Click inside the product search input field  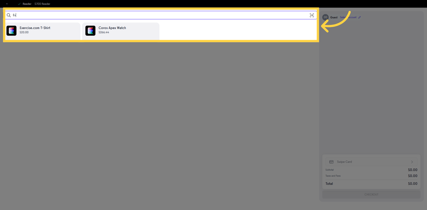pyautogui.click(x=125, y=15)
